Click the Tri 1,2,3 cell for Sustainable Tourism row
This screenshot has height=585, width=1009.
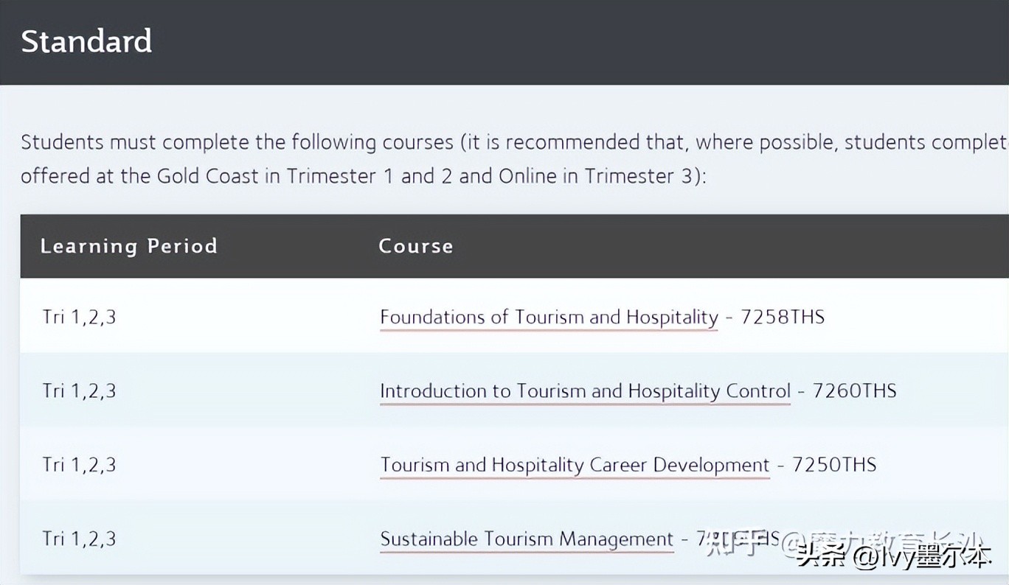coord(79,539)
